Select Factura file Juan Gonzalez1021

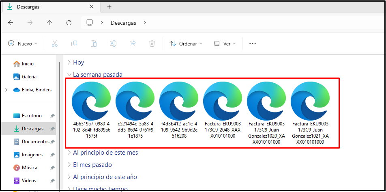click(310, 113)
